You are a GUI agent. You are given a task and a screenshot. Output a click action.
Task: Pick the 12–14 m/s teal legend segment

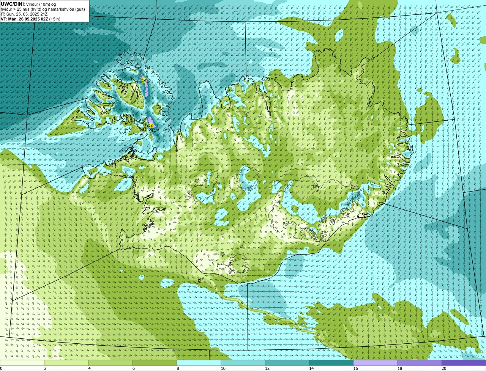pyautogui.click(x=287, y=363)
